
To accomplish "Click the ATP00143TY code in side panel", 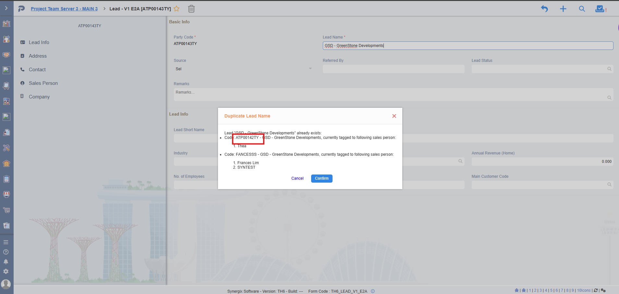I will tap(90, 26).
